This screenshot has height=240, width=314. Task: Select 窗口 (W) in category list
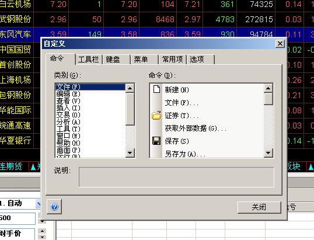[x=90, y=136]
